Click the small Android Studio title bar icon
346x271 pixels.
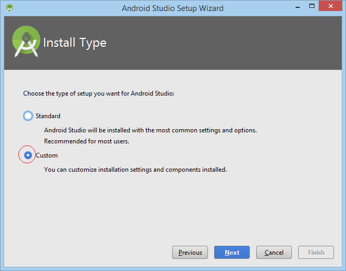tap(9, 8)
